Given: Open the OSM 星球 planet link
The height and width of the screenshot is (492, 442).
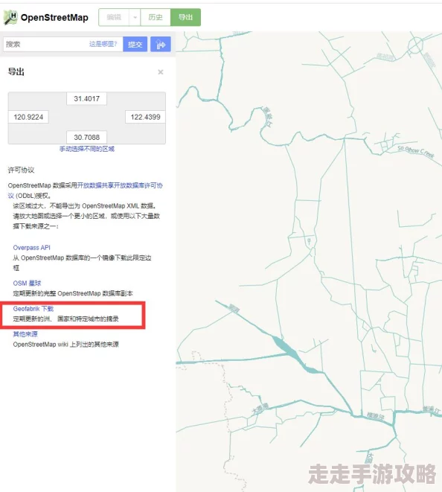Looking at the screenshot, I should [27, 283].
